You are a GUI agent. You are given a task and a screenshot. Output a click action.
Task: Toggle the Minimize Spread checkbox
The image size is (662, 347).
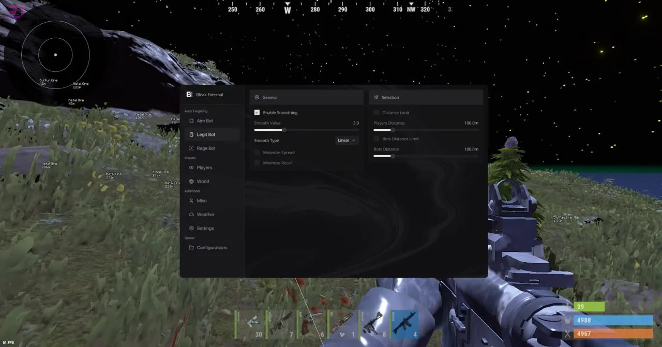click(x=257, y=153)
